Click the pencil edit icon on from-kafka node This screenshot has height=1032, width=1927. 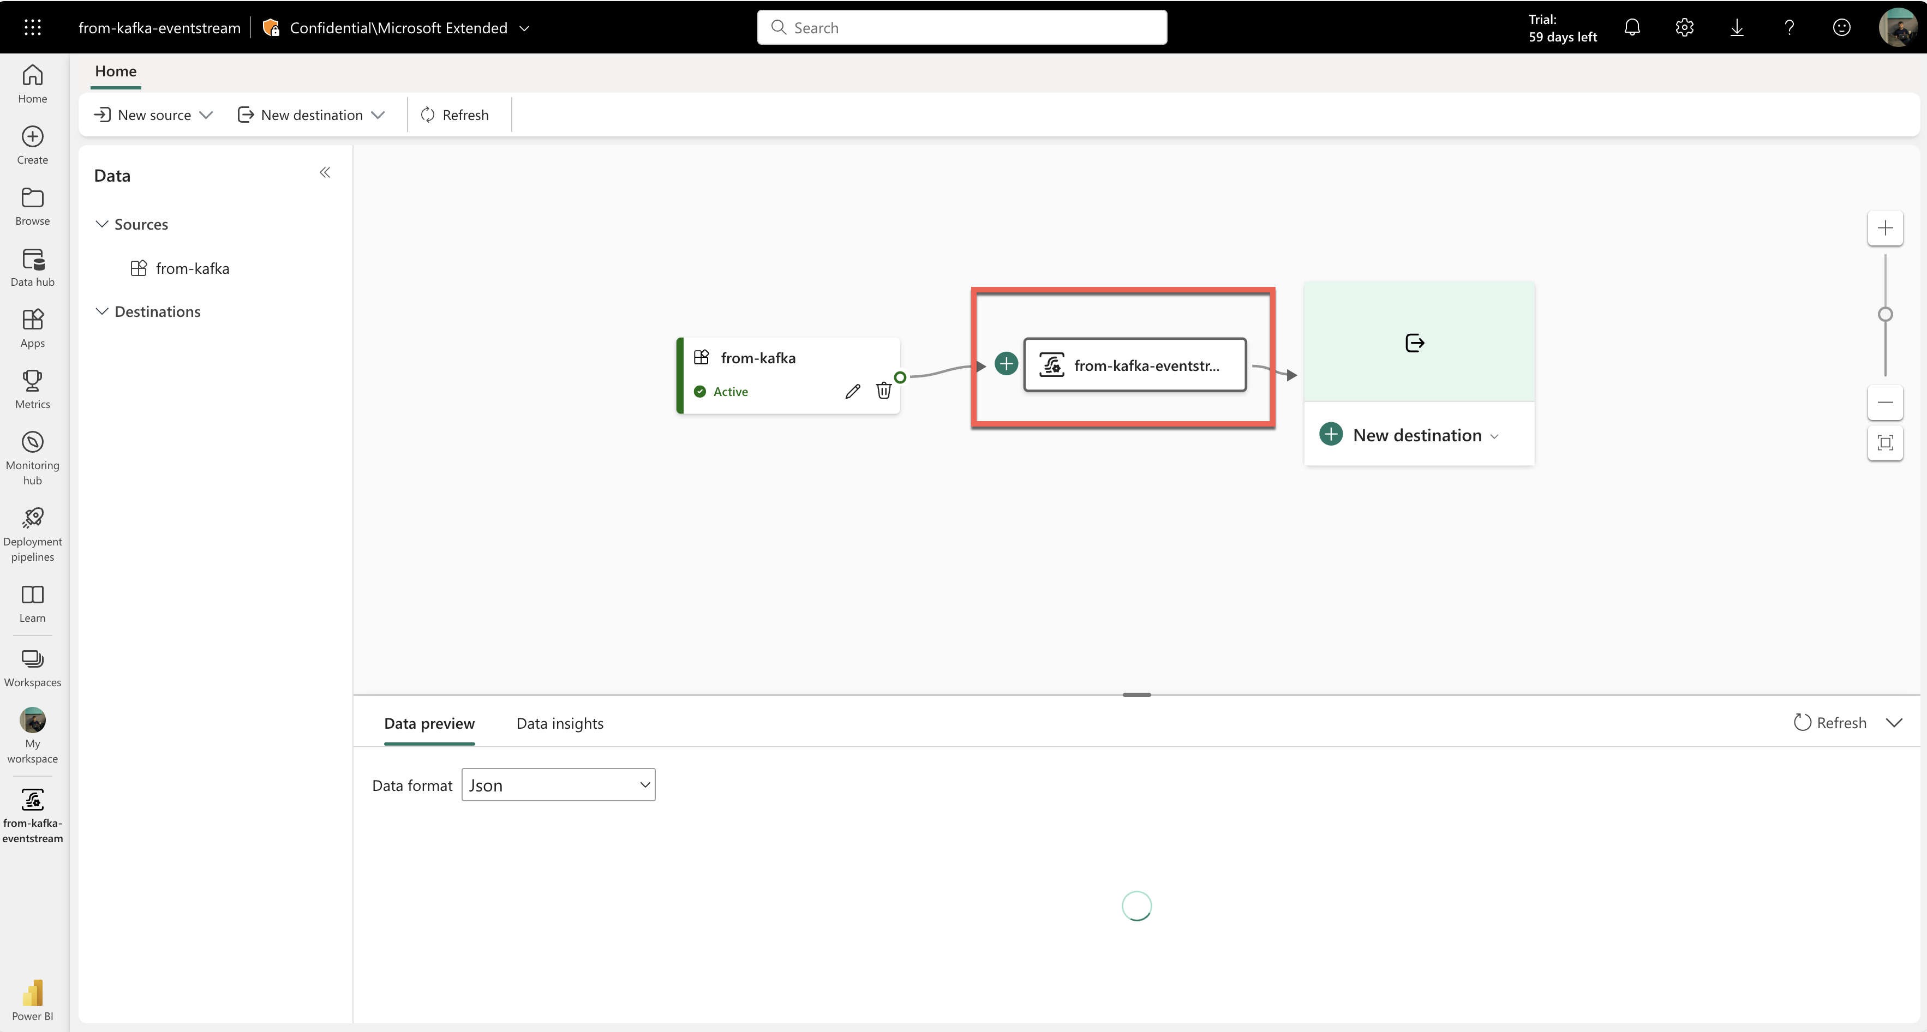pos(852,391)
